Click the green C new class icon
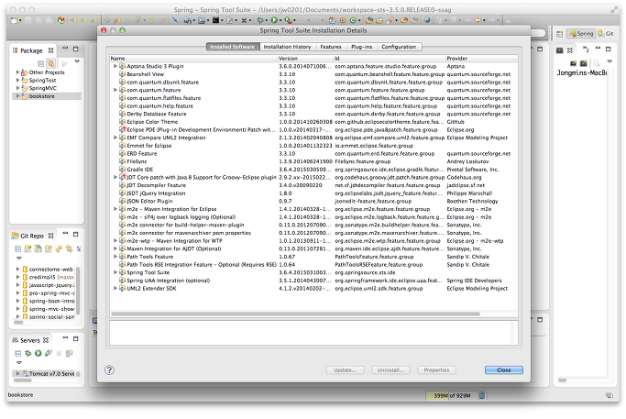Image resolution: width=626 pixels, height=419 pixels. click(353, 20)
